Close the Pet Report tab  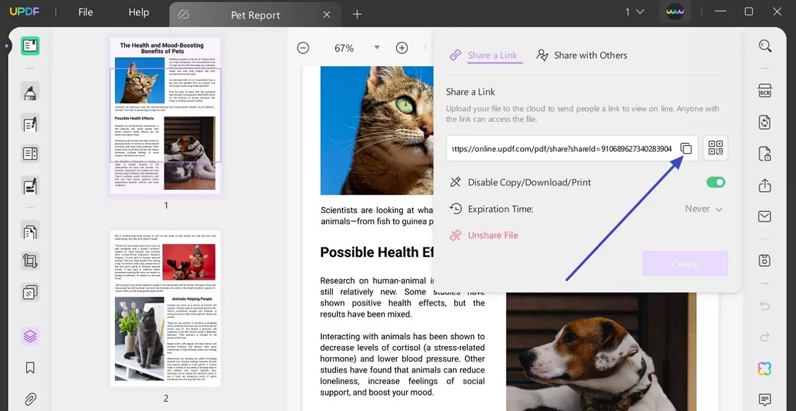[x=326, y=15]
